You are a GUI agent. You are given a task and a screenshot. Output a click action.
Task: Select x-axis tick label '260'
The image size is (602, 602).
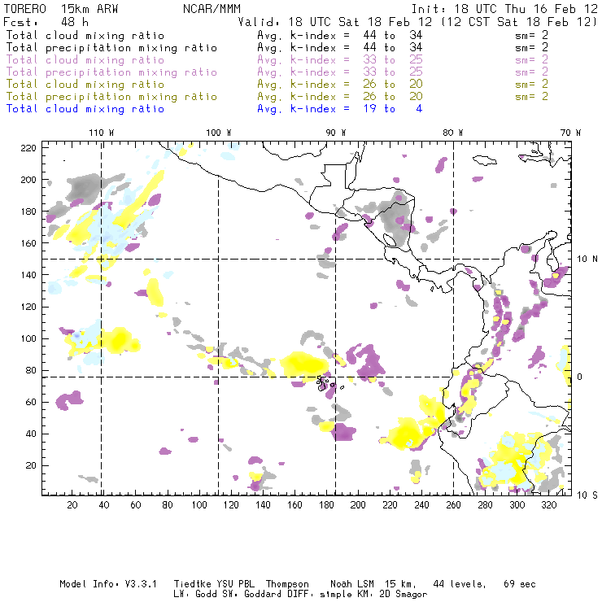point(453,505)
